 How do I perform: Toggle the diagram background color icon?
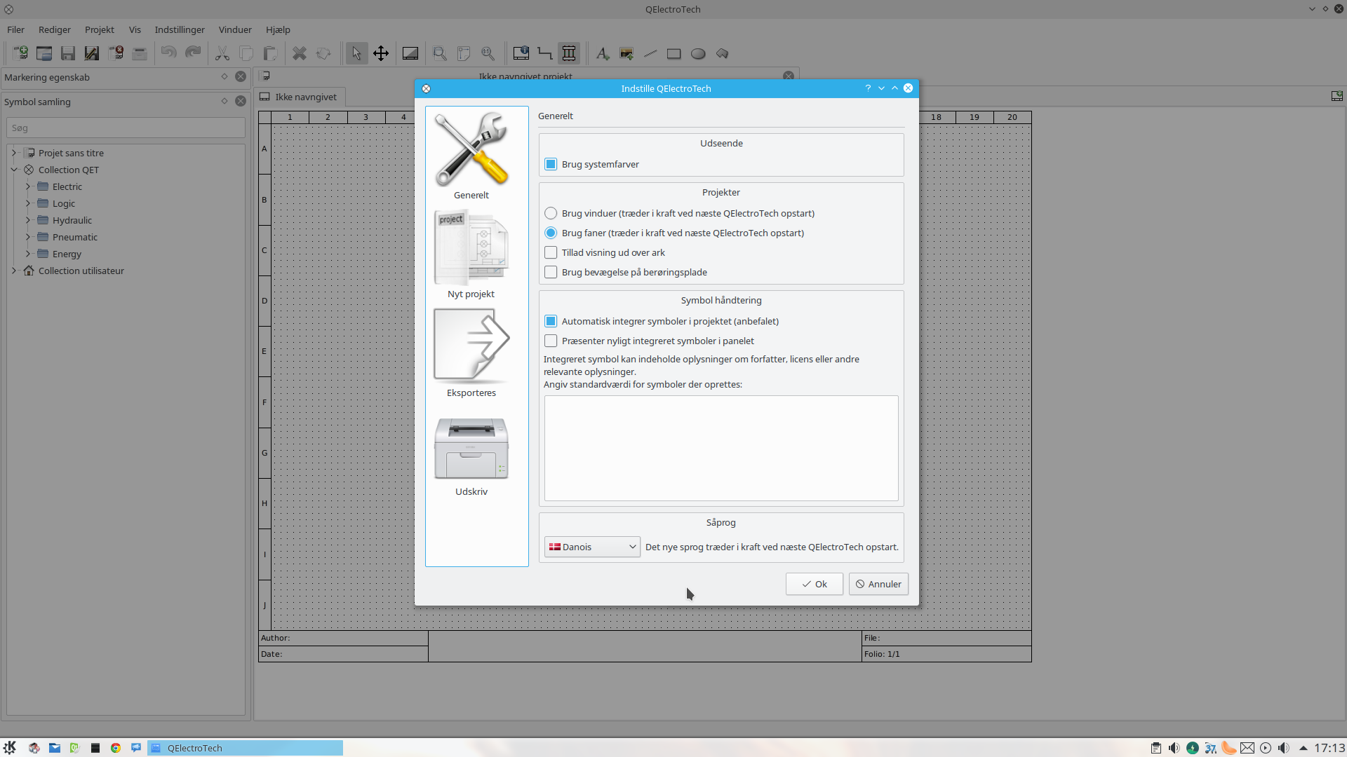(x=410, y=53)
